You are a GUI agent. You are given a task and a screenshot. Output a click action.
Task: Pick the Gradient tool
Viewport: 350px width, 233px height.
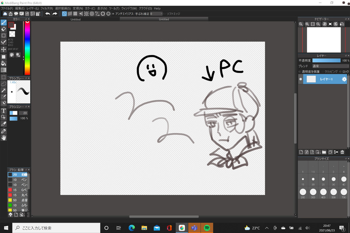coord(4,70)
